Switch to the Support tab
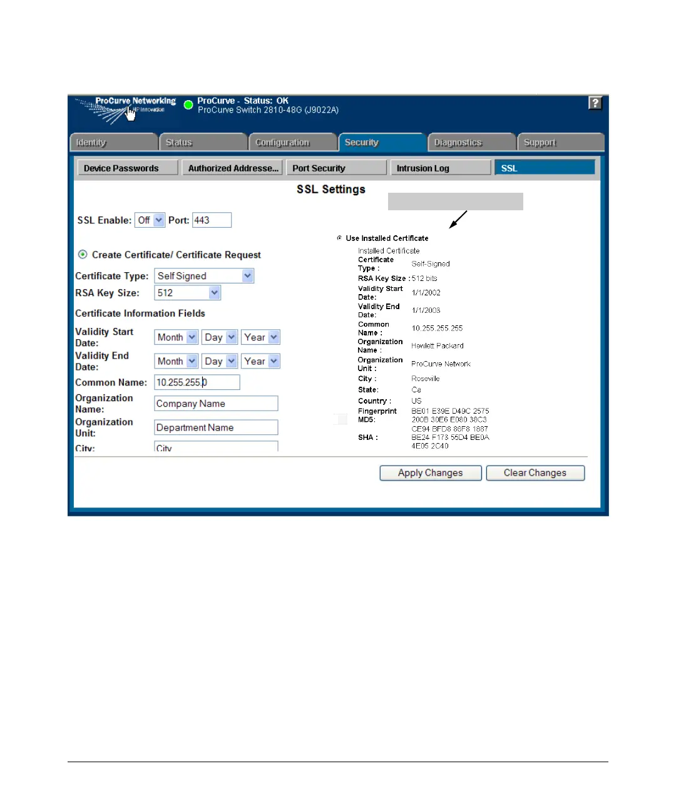Screen dimensions: 676x811 click(561, 142)
